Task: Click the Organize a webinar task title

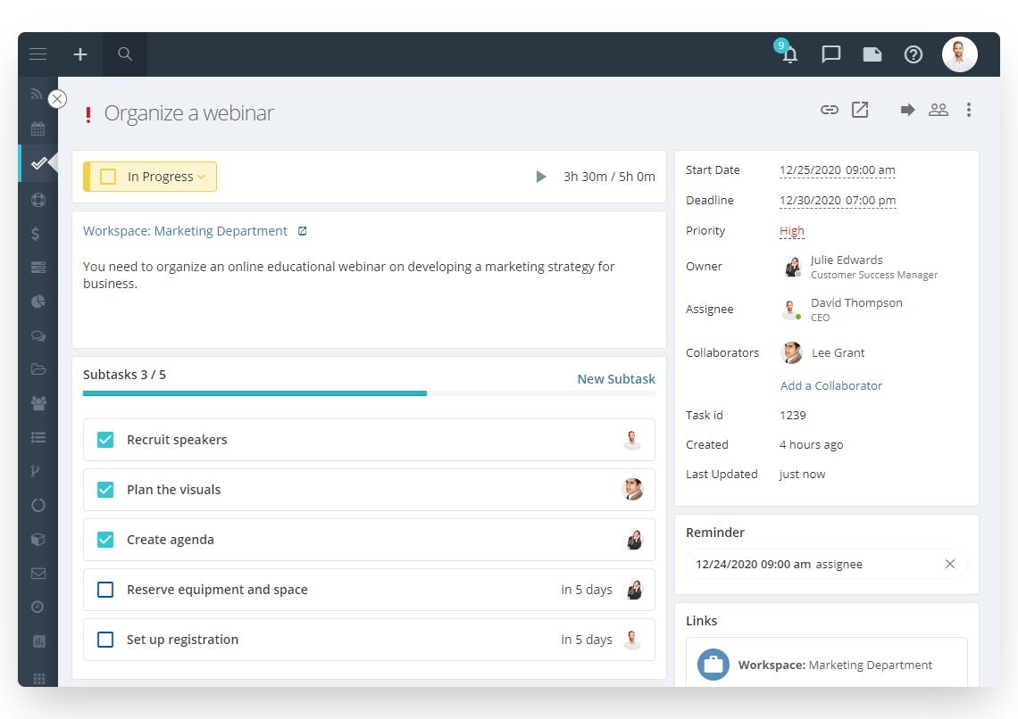Action: point(189,113)
